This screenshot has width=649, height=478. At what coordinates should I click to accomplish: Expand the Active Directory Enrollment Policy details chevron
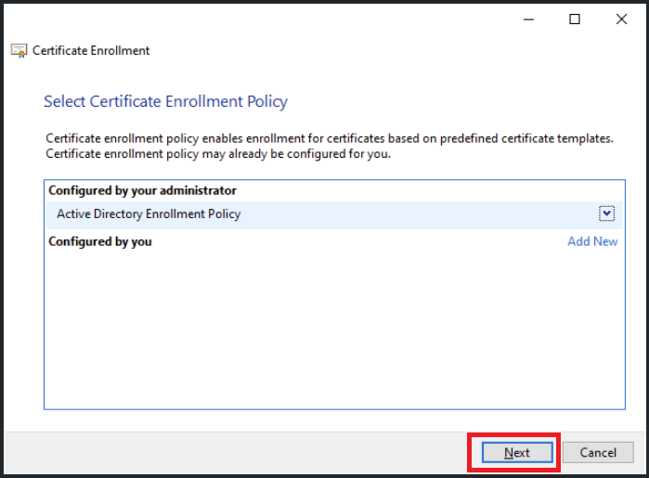tap(606, 213)
